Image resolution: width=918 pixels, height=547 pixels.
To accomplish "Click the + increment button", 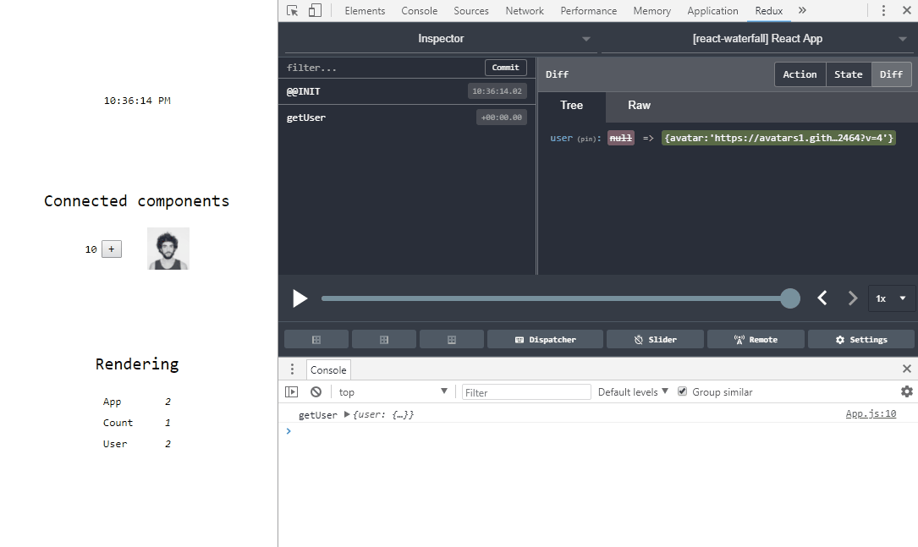I will coord(111,249).
